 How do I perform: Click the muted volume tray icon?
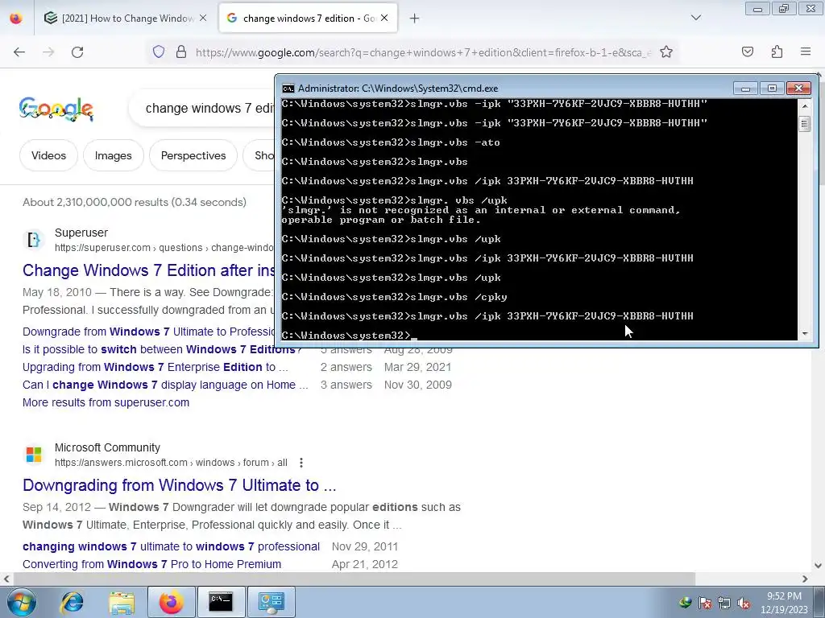click(744, 603)
